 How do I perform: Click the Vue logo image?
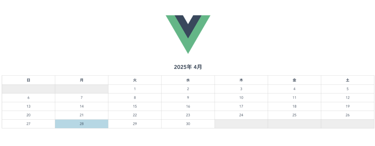coord(188,34)
